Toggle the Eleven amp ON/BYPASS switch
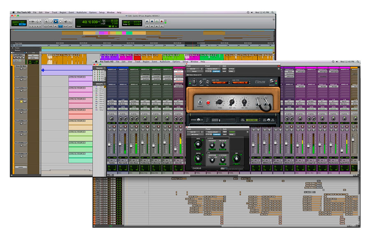 (200, 102)
